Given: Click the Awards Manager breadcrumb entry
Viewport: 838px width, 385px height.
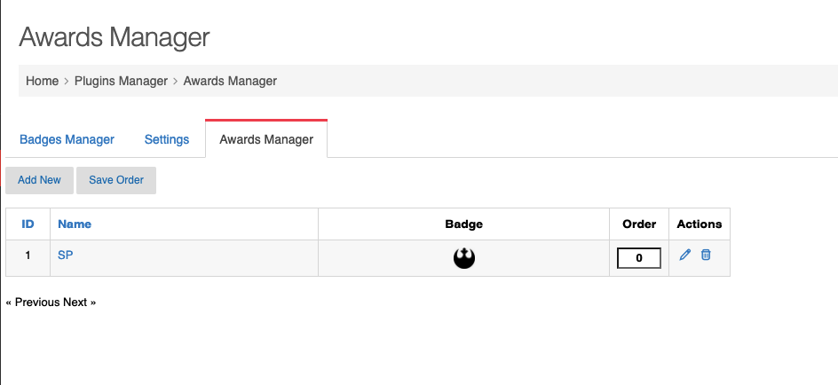Looking at the screenshot, I should (x=230, y=81).
